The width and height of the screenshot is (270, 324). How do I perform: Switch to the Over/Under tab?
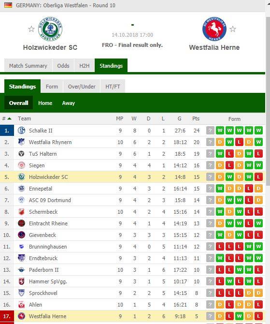(82, 87)
